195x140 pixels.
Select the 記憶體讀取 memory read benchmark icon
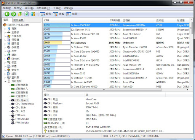[13, 85]
